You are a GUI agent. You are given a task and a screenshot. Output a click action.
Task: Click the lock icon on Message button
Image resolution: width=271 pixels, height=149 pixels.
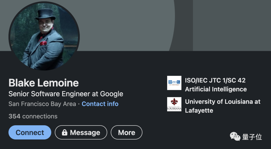(64, 133)
